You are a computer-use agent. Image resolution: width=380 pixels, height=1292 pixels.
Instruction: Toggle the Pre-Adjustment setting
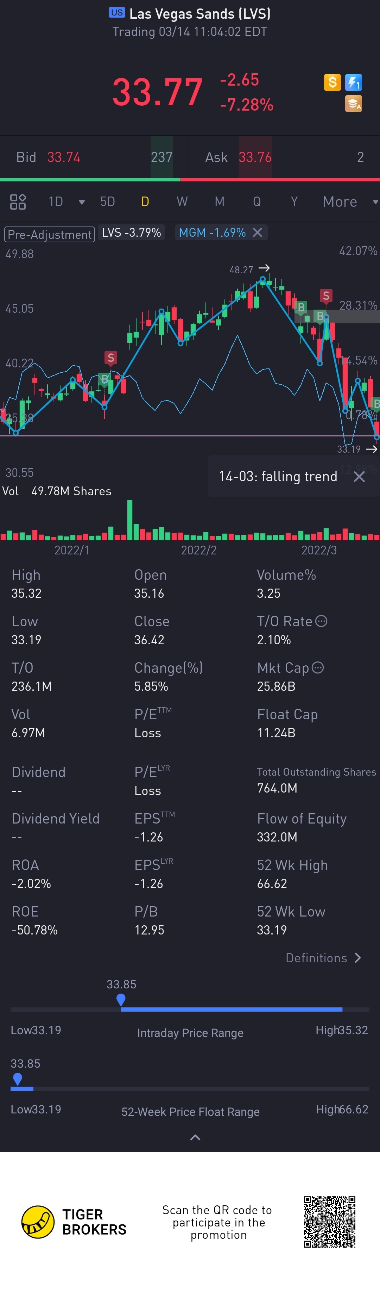tap(50, 234)
